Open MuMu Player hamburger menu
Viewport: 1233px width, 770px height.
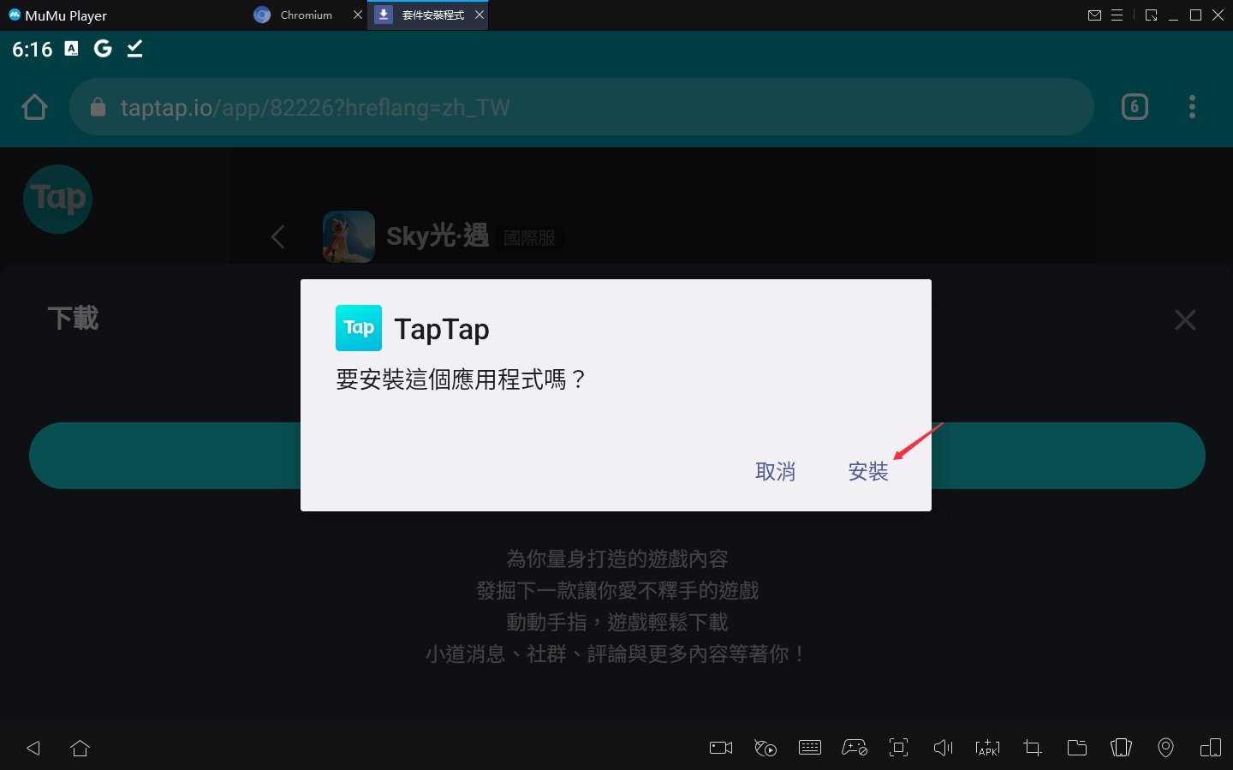tap(1117, 15)
